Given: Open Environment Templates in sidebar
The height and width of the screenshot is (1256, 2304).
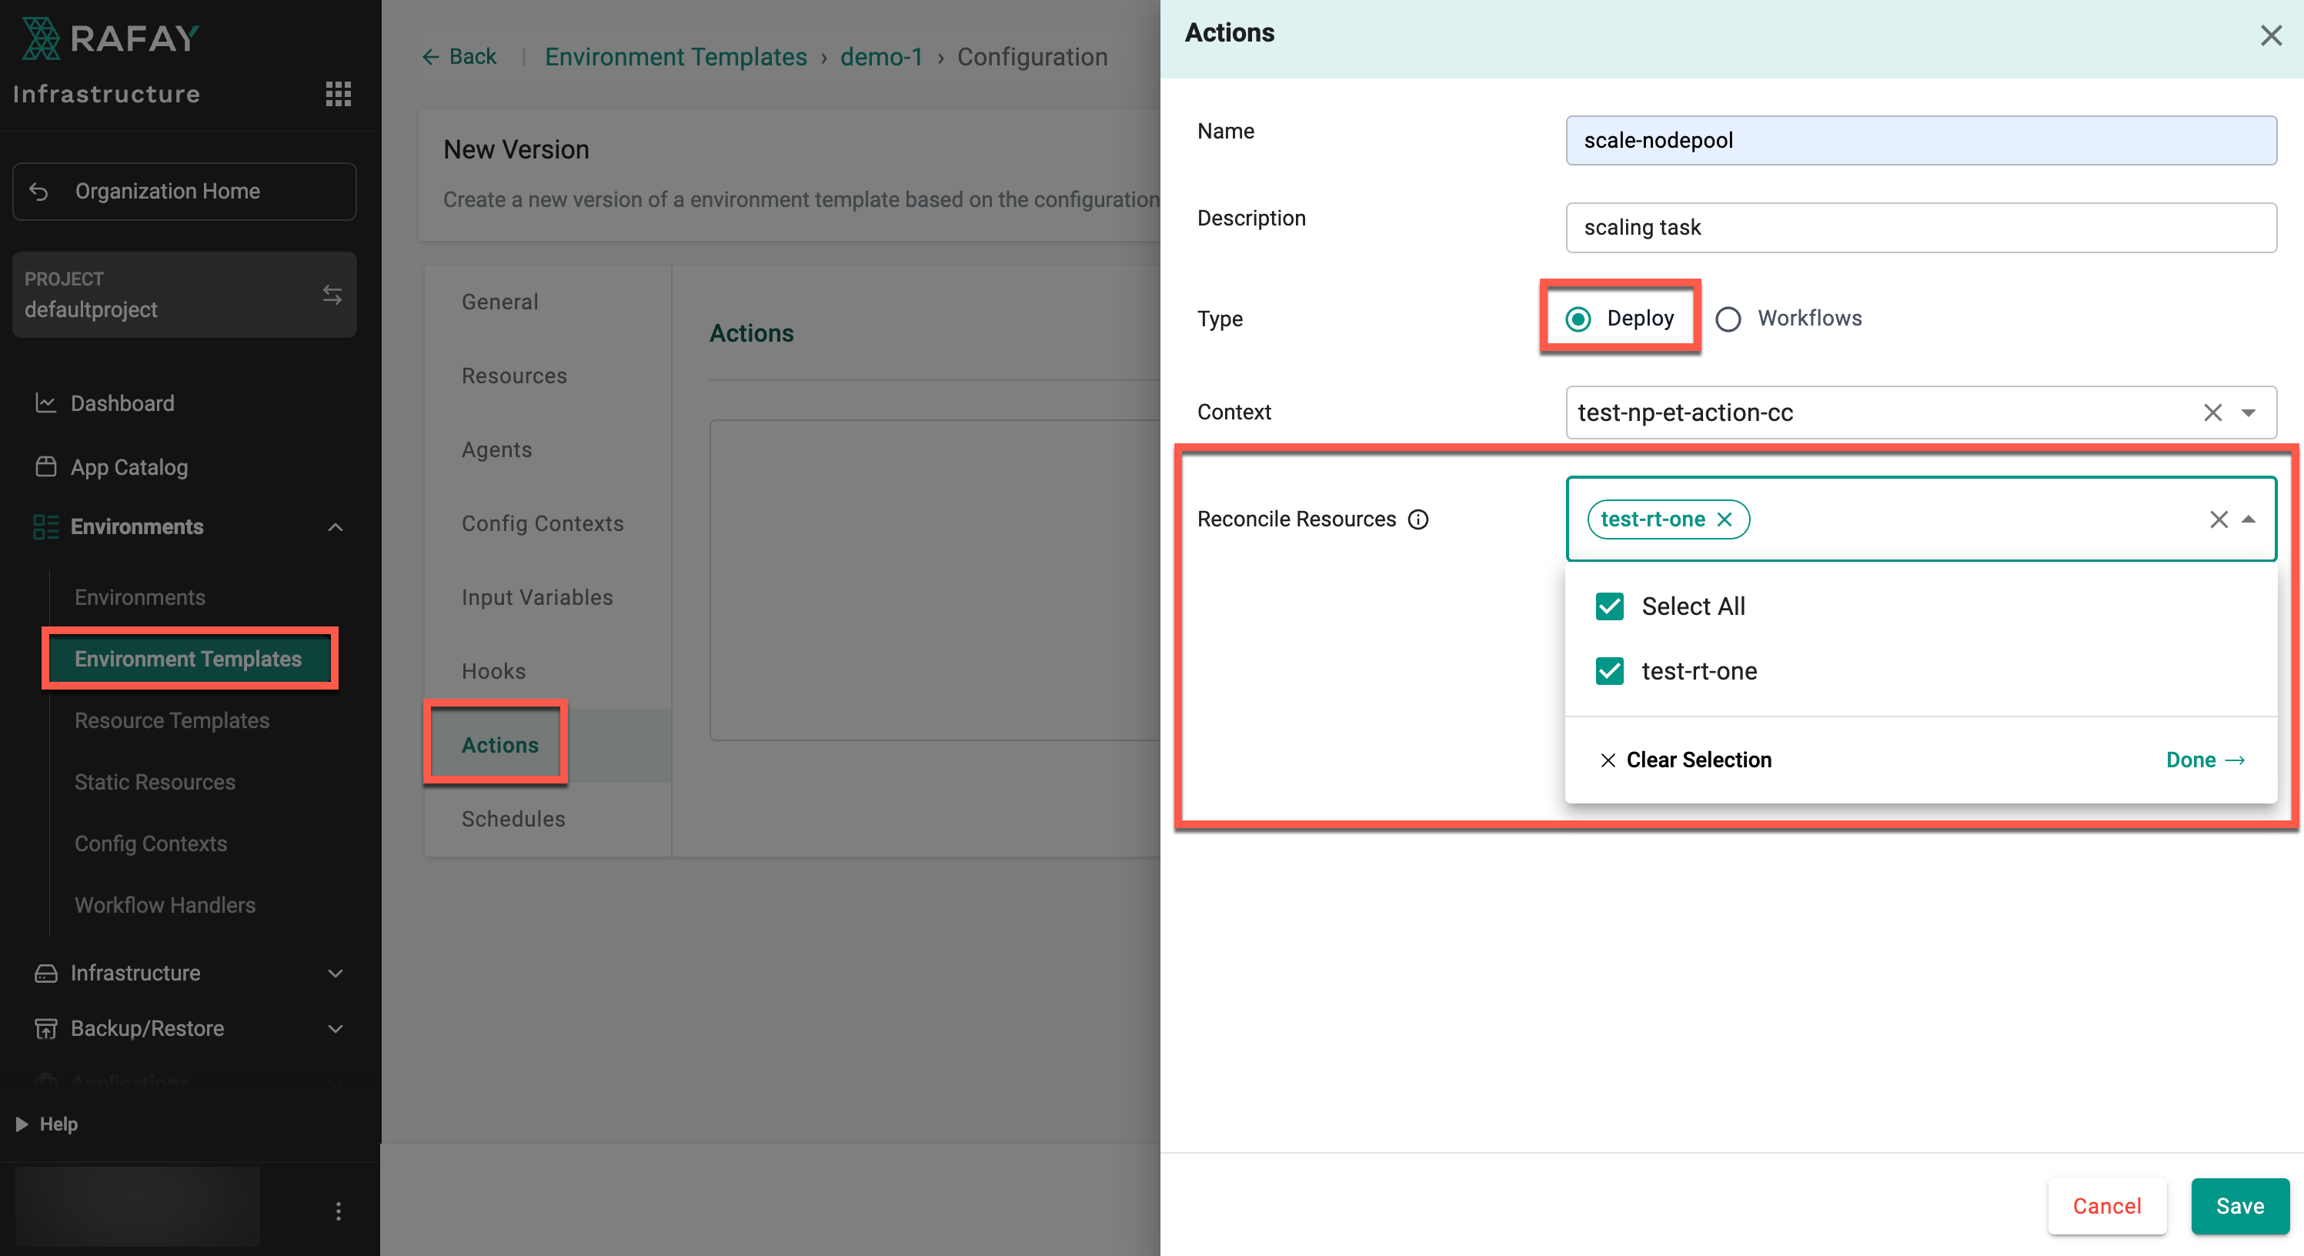Looking at the screenshot, I should [189, 660].
